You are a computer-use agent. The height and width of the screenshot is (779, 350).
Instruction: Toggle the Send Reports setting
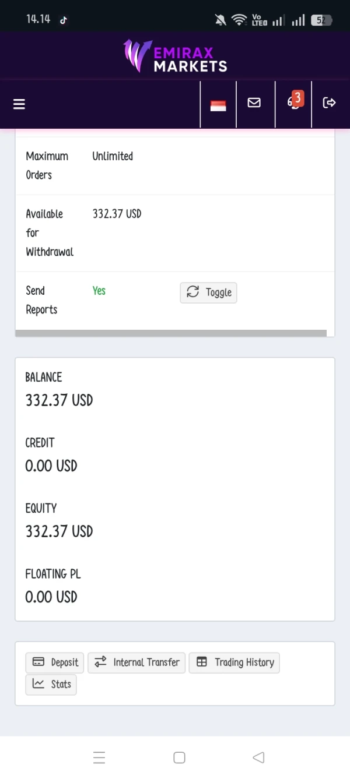[x=208, y=292]
